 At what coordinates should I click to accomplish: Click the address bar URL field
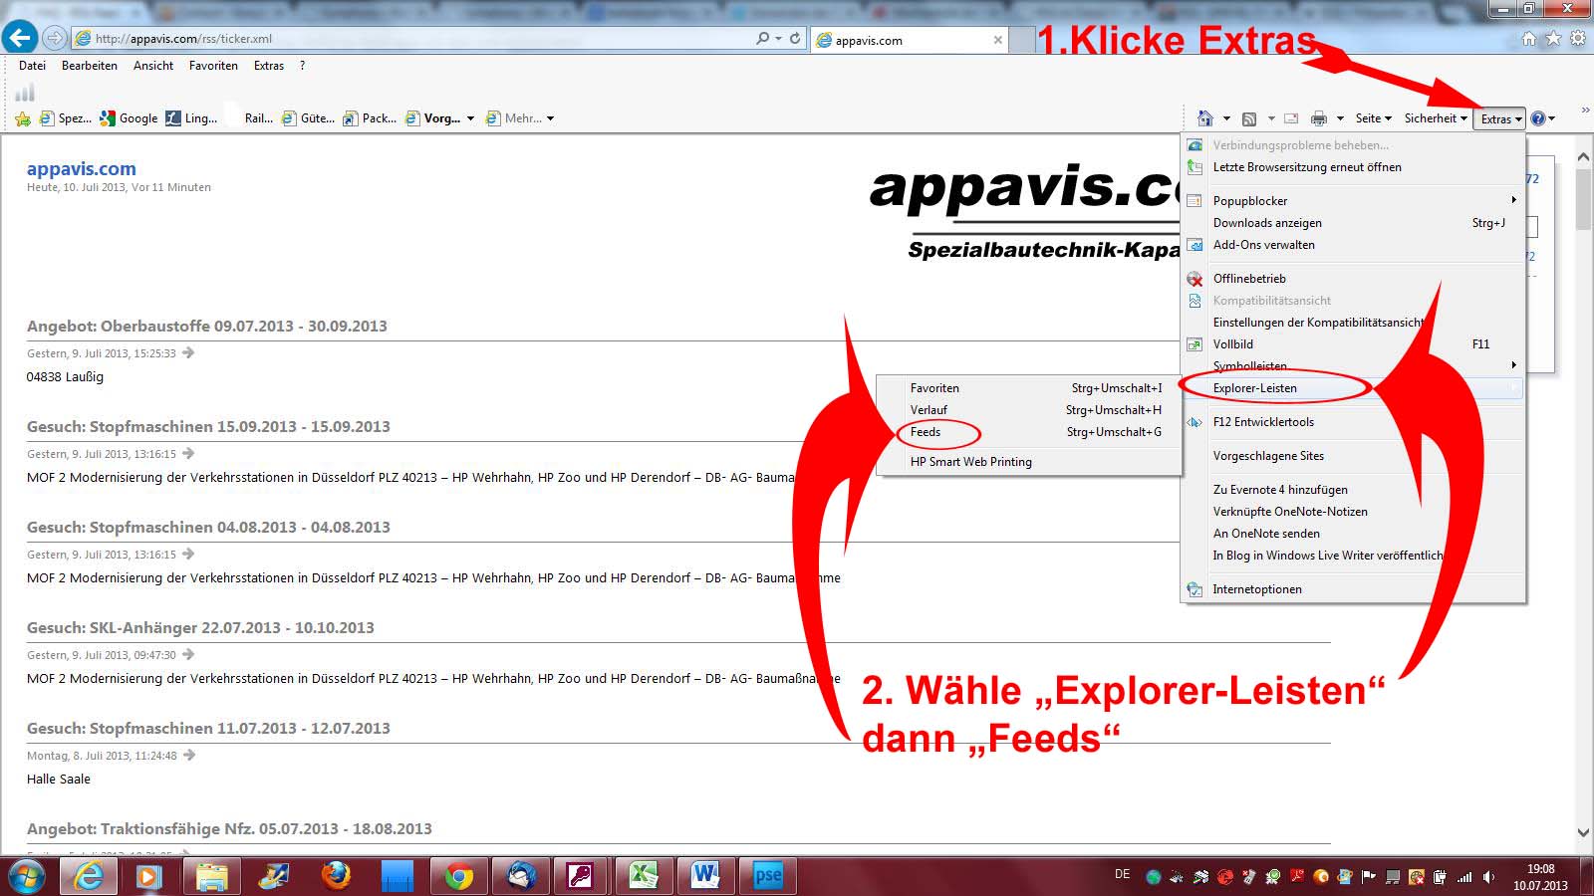pos(418,39)
